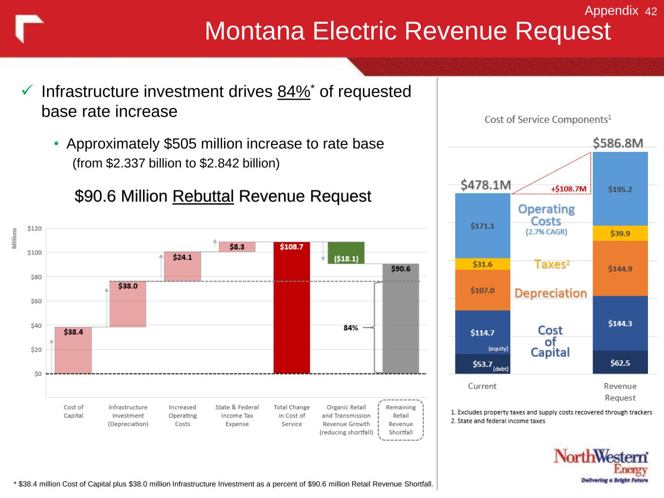The height and width of the screenshot is (498, 664).
Task: Click the yellow $31.6 Taxes segment
Action: [x=482, y=264]
